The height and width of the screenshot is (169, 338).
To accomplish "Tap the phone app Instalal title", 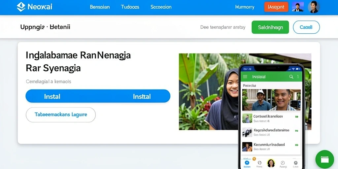I will tap(259, 77).
